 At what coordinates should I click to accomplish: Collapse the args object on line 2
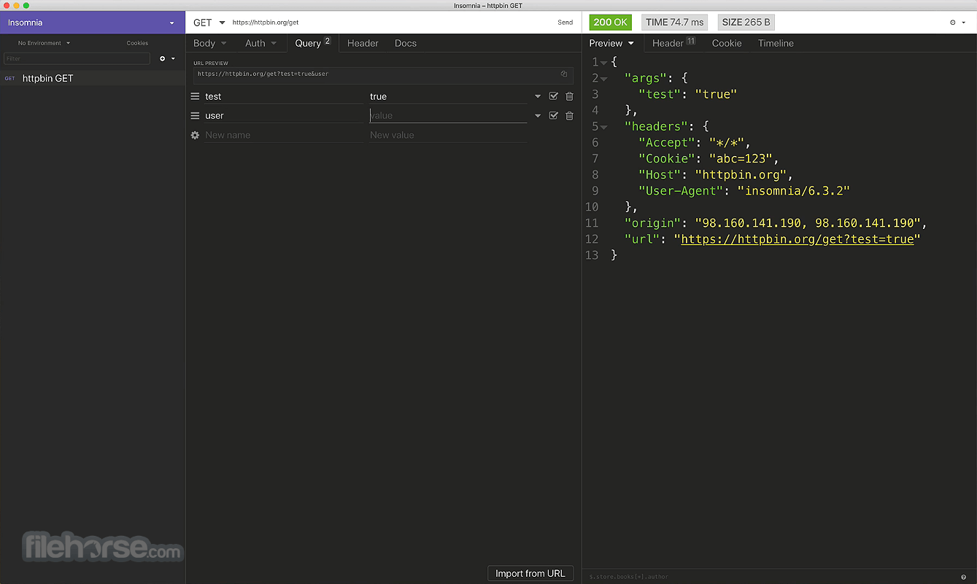click(x=604, y=79)
